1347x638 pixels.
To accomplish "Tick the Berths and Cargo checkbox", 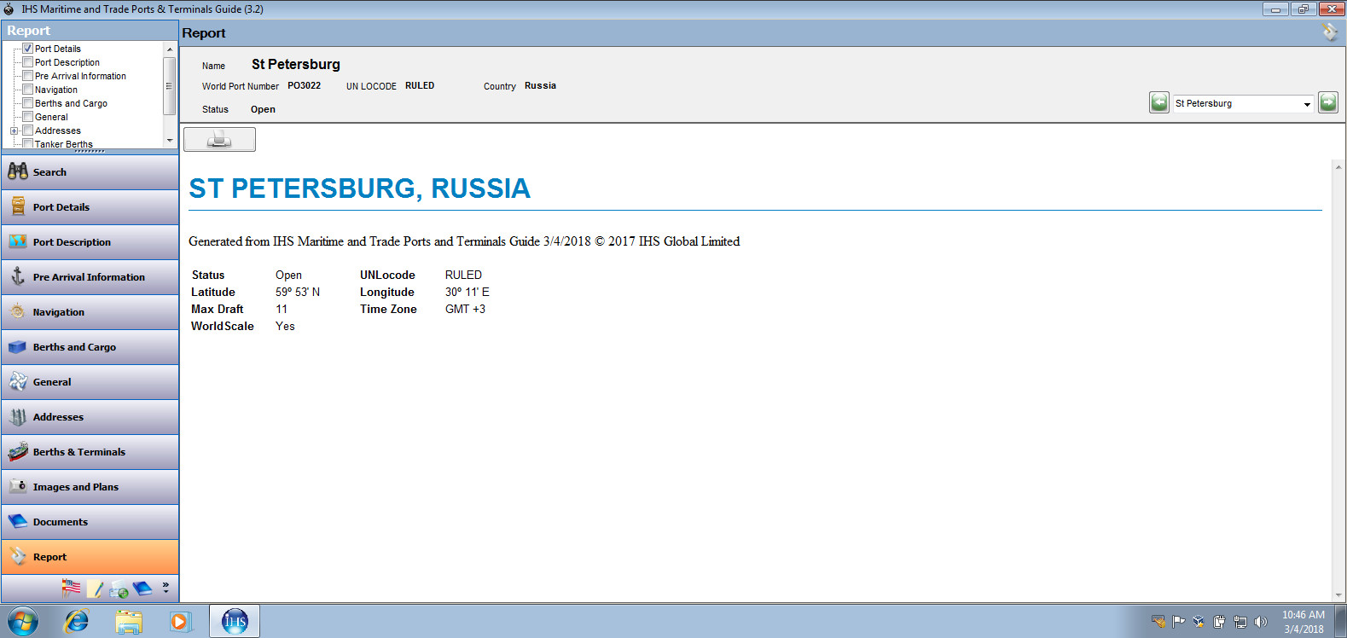I will pos(27,103).
